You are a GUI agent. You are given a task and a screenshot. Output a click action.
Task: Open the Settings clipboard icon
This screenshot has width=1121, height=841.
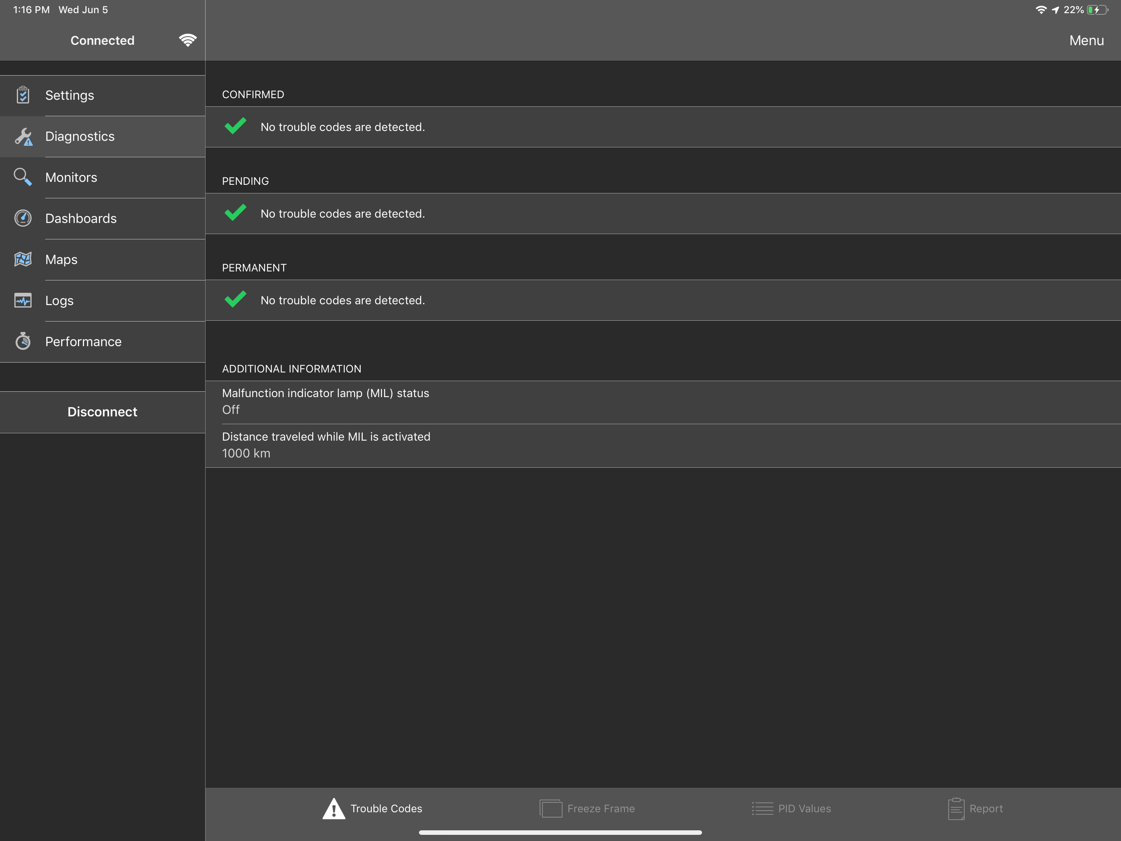click(x=23, y=95)
